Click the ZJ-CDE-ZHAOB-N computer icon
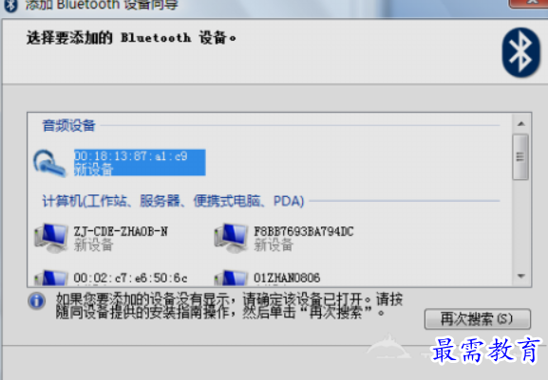This screenshot has height=380, width=548. [x=51, y=239]
